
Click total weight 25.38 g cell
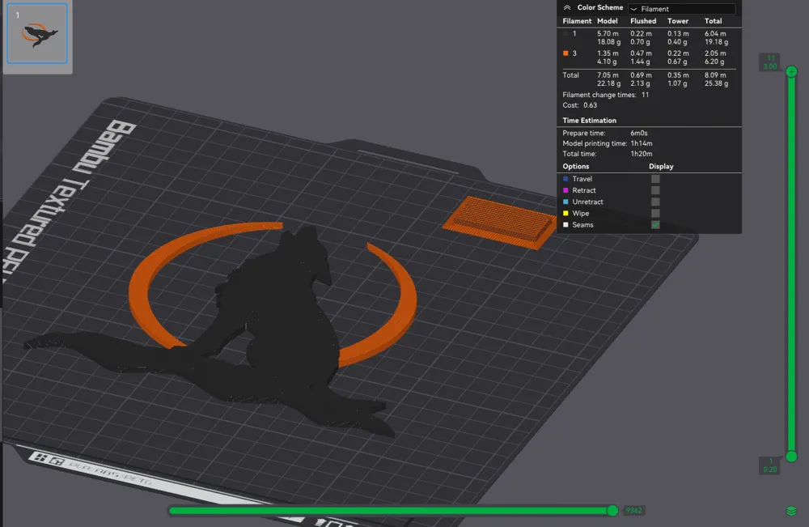point(716,83)
